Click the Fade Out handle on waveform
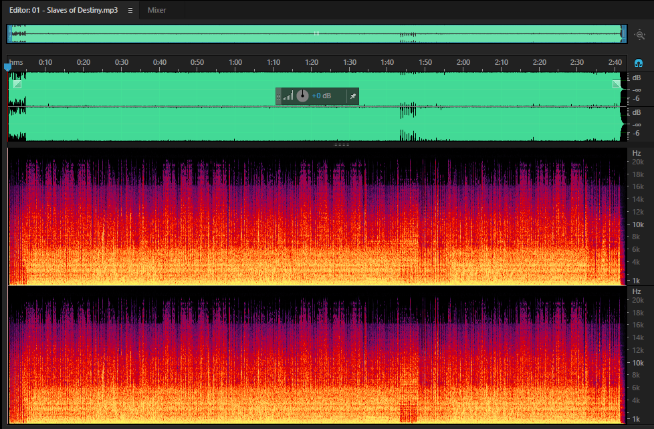The width and height of the screenshot is (654, 429). click(x=617, y=84)
